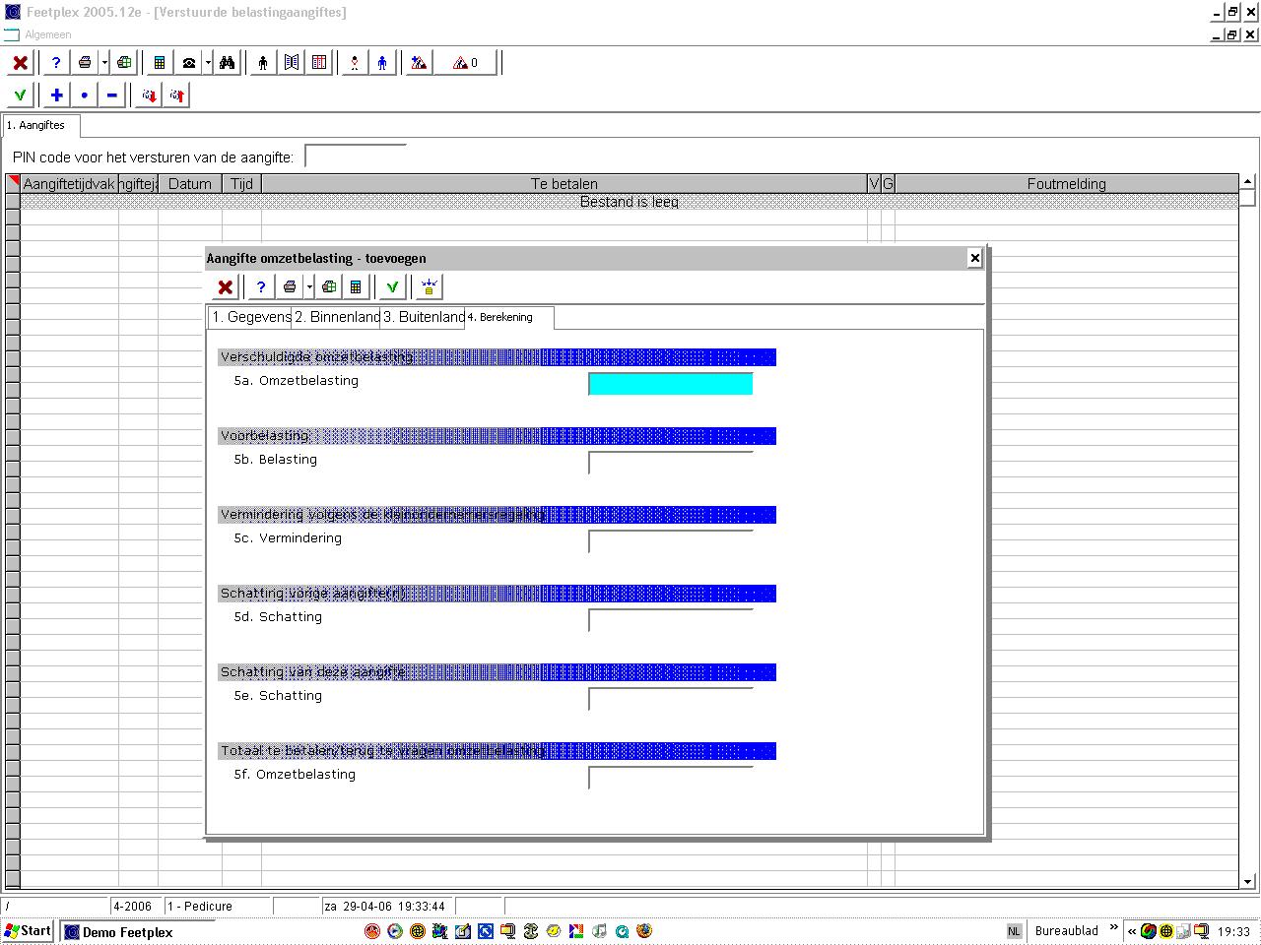This screenshot has width=1261, height=945.
Task: Click the blue minus delete-record icon
Action: tap(112, 95)
